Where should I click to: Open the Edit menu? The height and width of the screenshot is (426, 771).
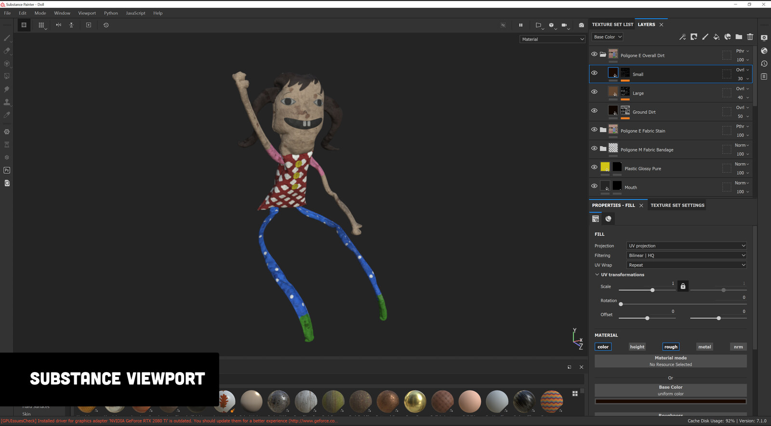click(23, 13)
